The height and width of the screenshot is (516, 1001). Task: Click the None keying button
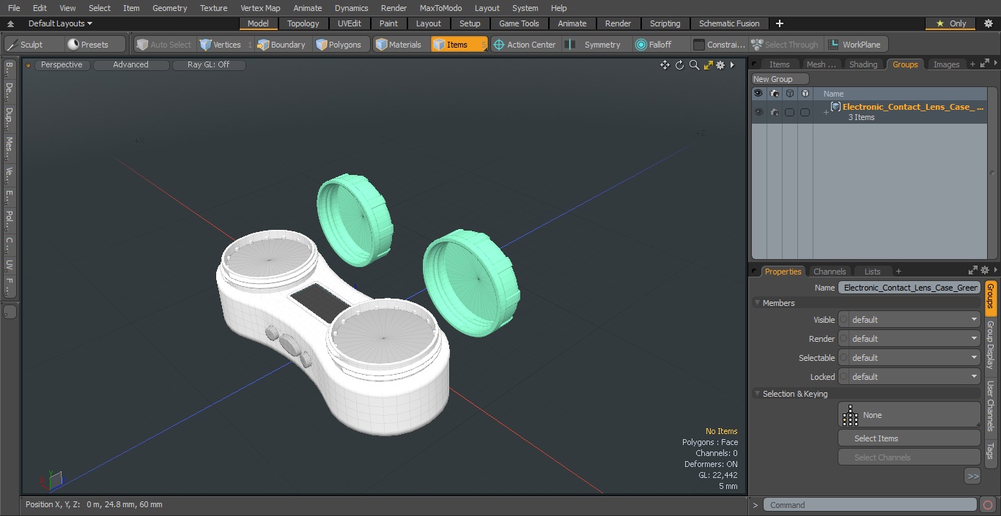click(909, 415)
